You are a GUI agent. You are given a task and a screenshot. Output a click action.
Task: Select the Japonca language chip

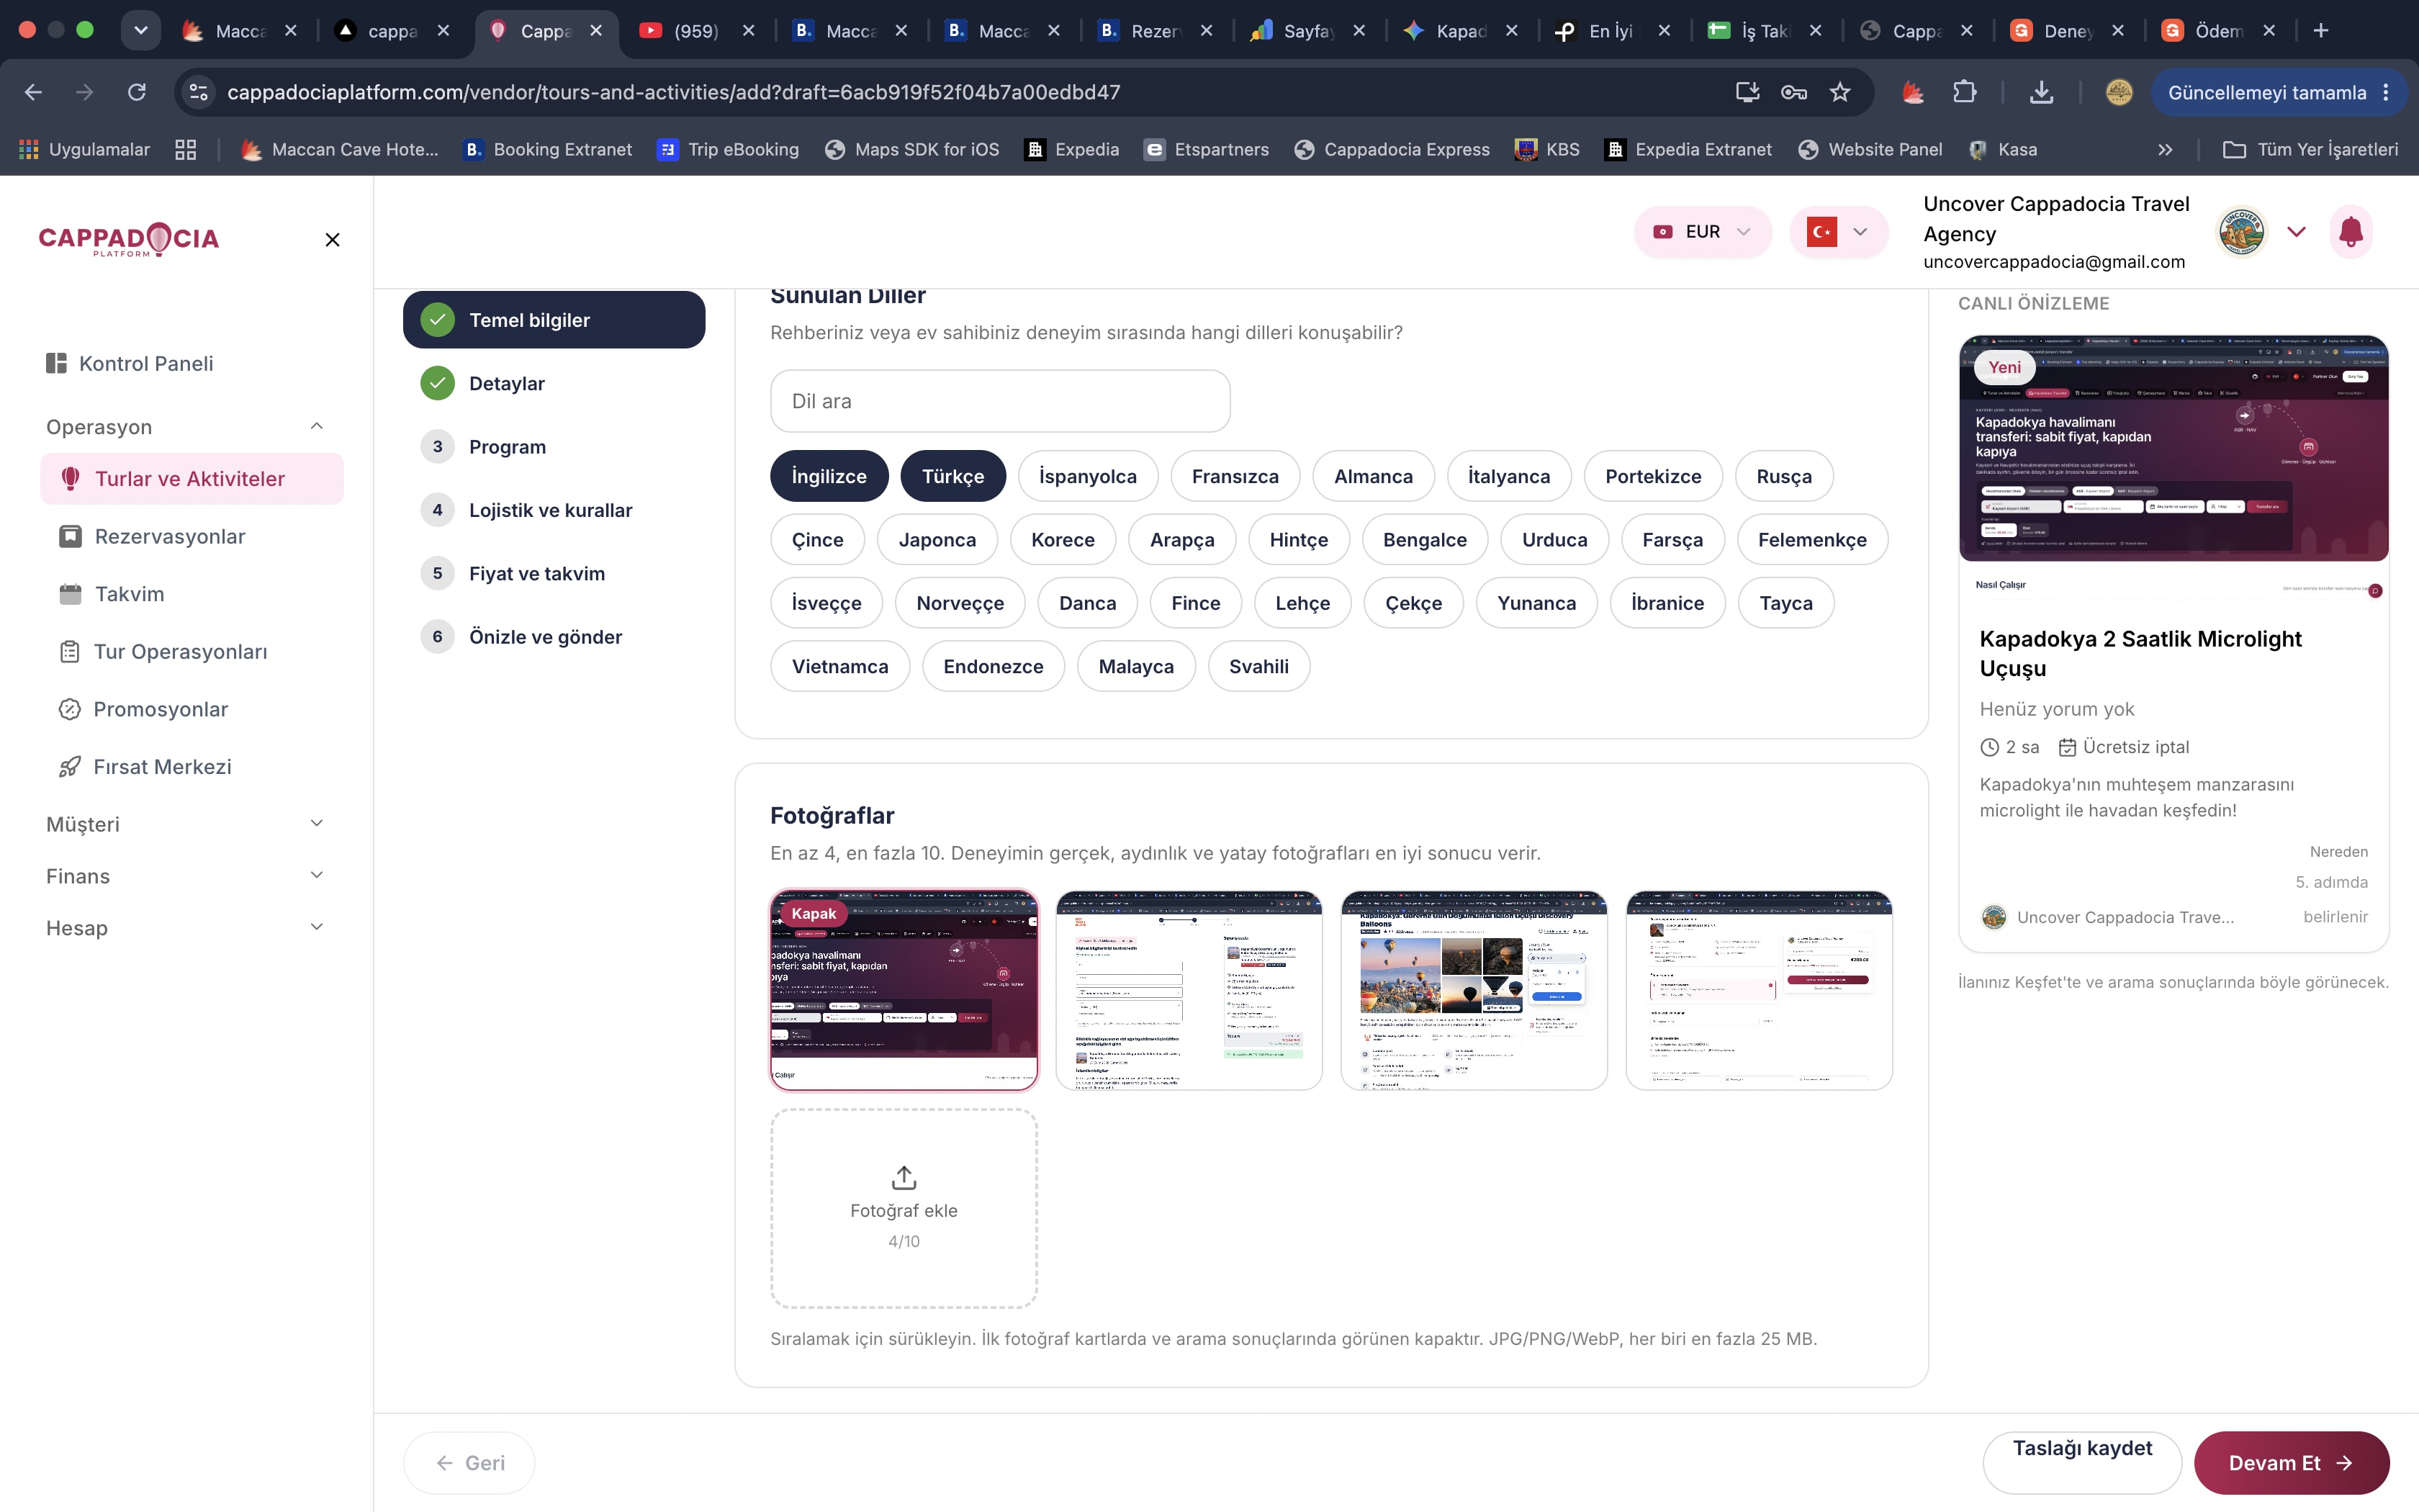[x=937, y=540]
